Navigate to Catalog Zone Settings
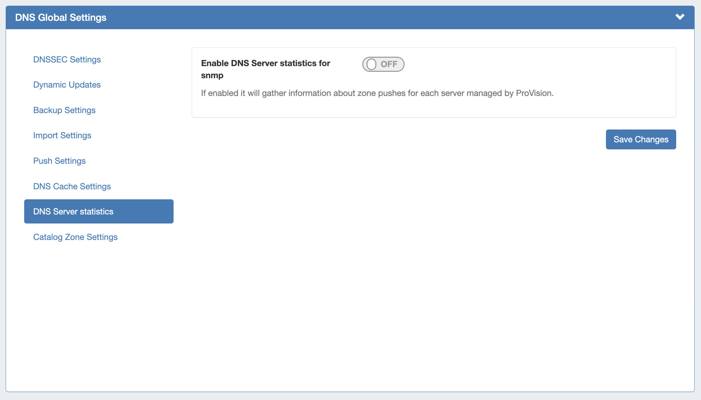 pyautogui.click(x=75, y=237)
